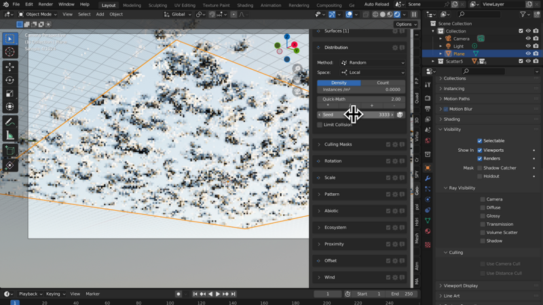This screenshot has height=305, width=543.
Task: Toggle the Selectable checkbox
Action: pos(480,141)
